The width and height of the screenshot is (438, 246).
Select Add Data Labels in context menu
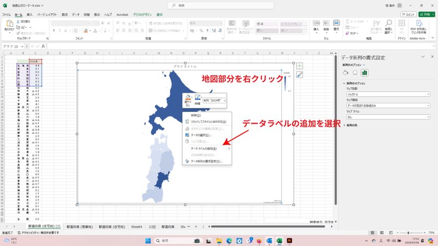[207, 149]
